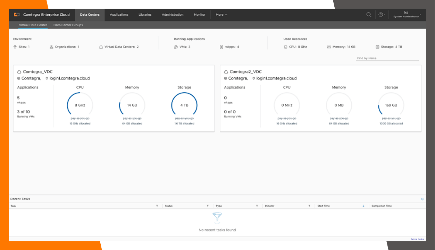Open the Comtegra_VDC data center card
This screenshot has width=435, height=250.
(x=38, y=72)
